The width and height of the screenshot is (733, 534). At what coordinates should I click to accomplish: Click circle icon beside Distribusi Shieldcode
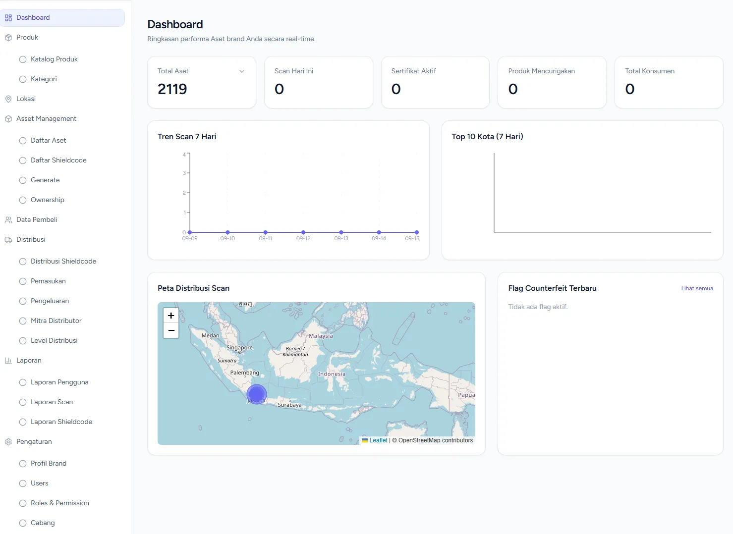pyautogui.click(x=23, y=262)
